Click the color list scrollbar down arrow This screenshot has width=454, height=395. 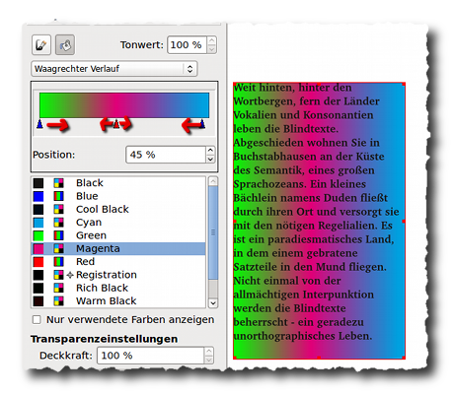point(213,302)
